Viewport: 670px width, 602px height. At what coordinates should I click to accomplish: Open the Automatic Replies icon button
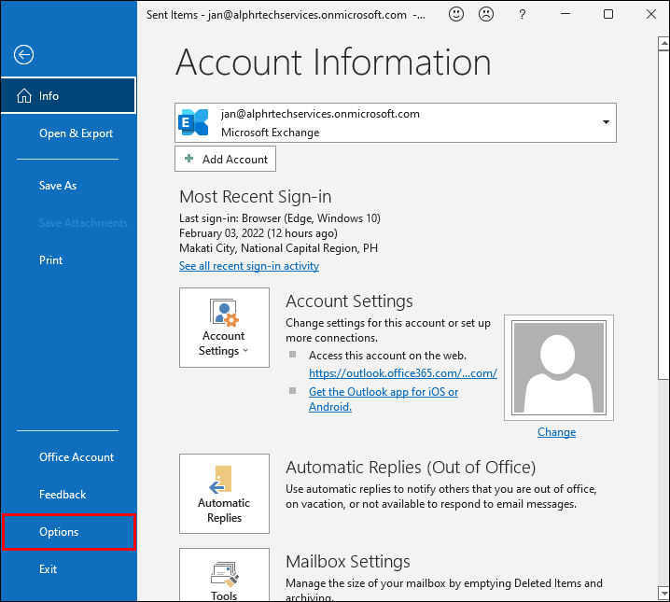pyautogui.click(x=224, y=494)
